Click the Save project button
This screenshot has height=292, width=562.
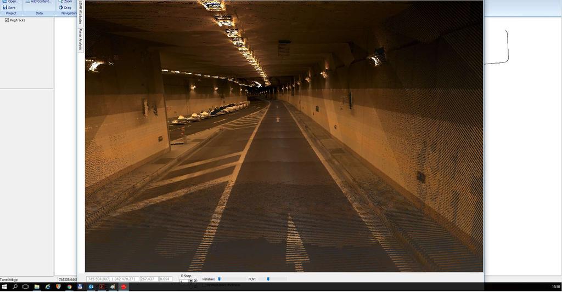(9, 8)
